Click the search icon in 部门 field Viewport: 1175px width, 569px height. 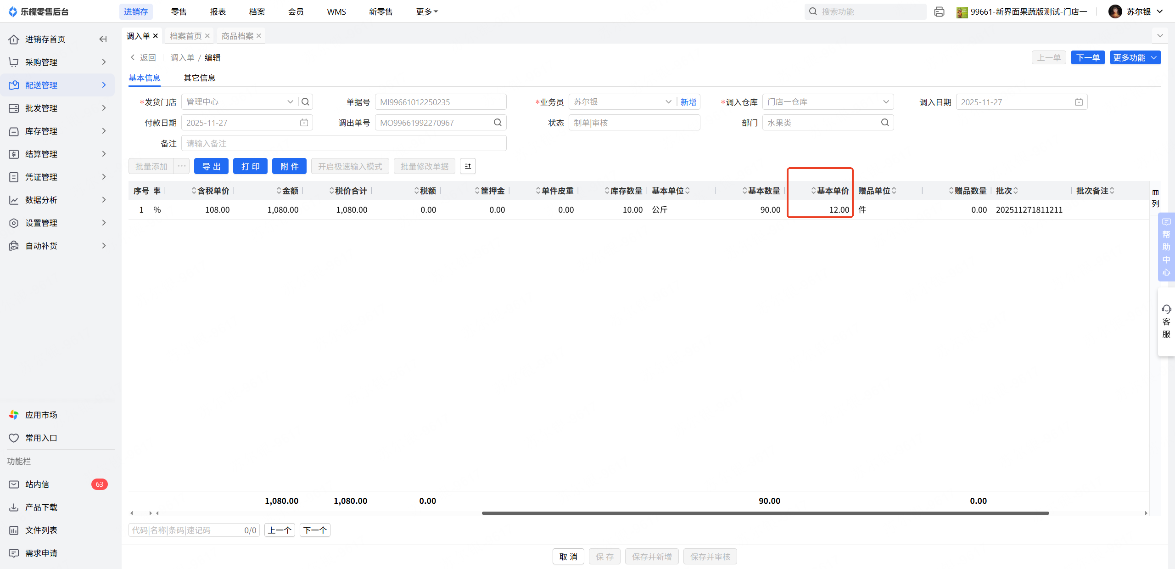885,123
